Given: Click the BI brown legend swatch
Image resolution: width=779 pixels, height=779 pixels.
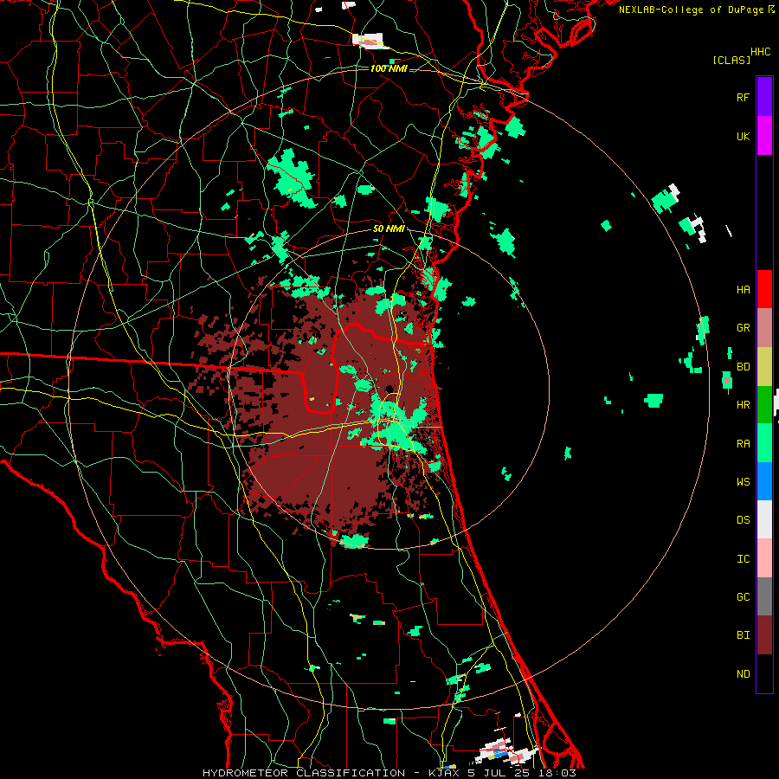Looking at the screenshot, I should tap(764, 635).
